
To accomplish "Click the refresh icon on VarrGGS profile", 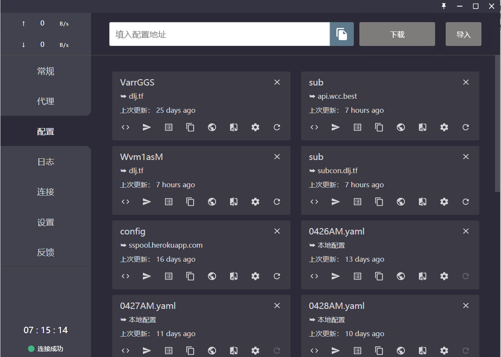I will pyautogui.click(x=277, y=127).
